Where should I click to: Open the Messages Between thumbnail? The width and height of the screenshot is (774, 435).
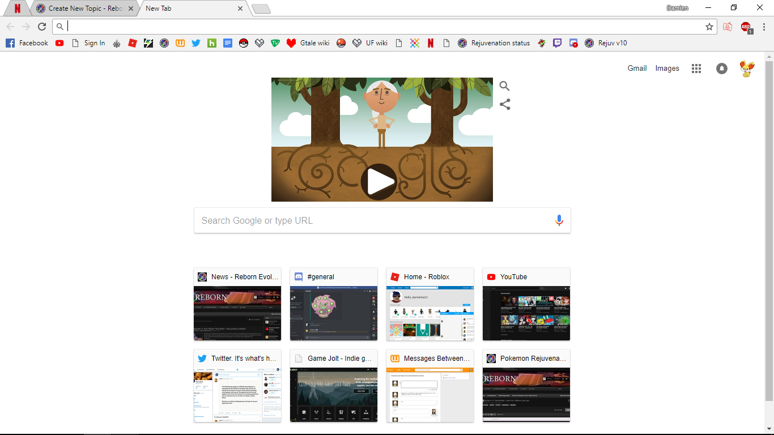tap(430, 386)
